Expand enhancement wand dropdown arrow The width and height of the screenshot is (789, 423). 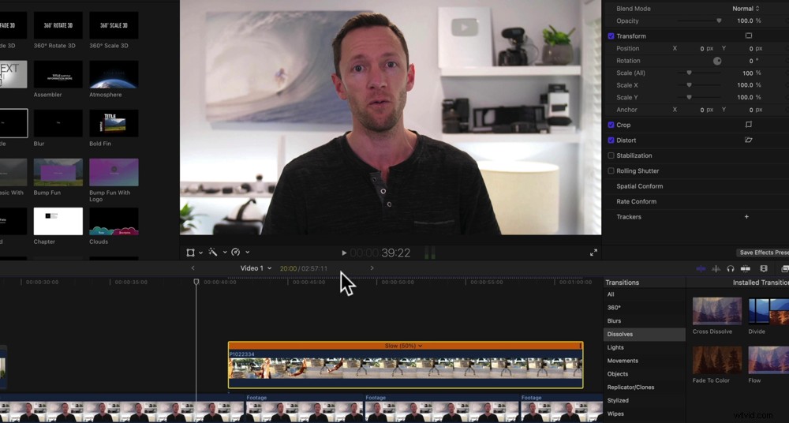point(224,253)
